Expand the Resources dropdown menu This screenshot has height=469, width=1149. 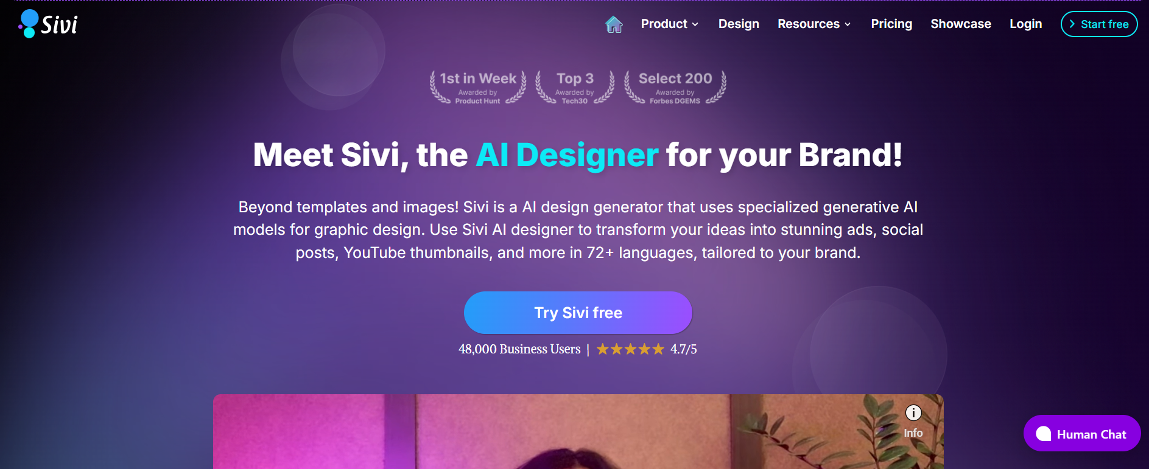(814, 24)
